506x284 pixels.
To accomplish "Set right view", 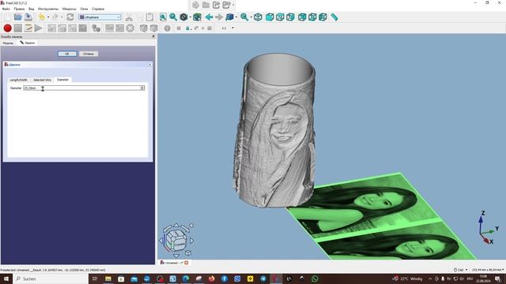I will point(290,17).
